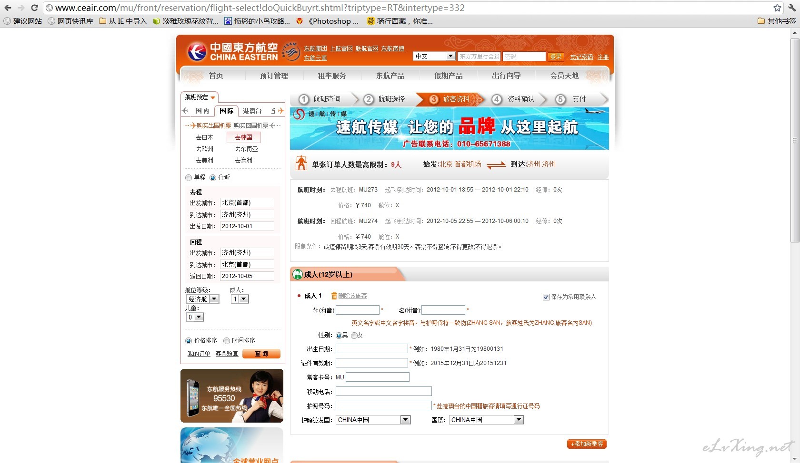Bookmark page with the star icon

(777, 8)
